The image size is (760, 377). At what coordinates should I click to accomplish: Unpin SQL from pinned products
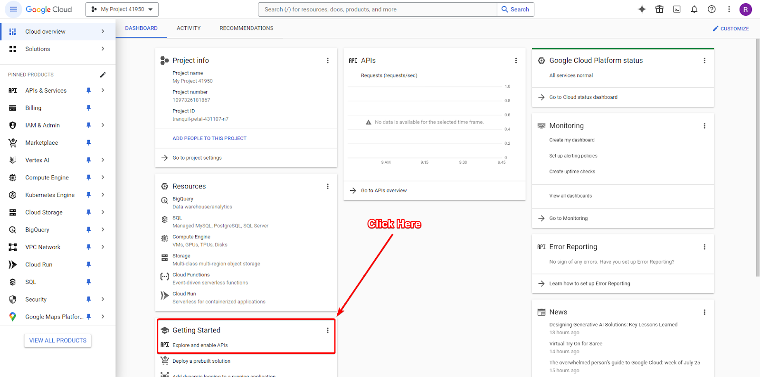[88, 282]
